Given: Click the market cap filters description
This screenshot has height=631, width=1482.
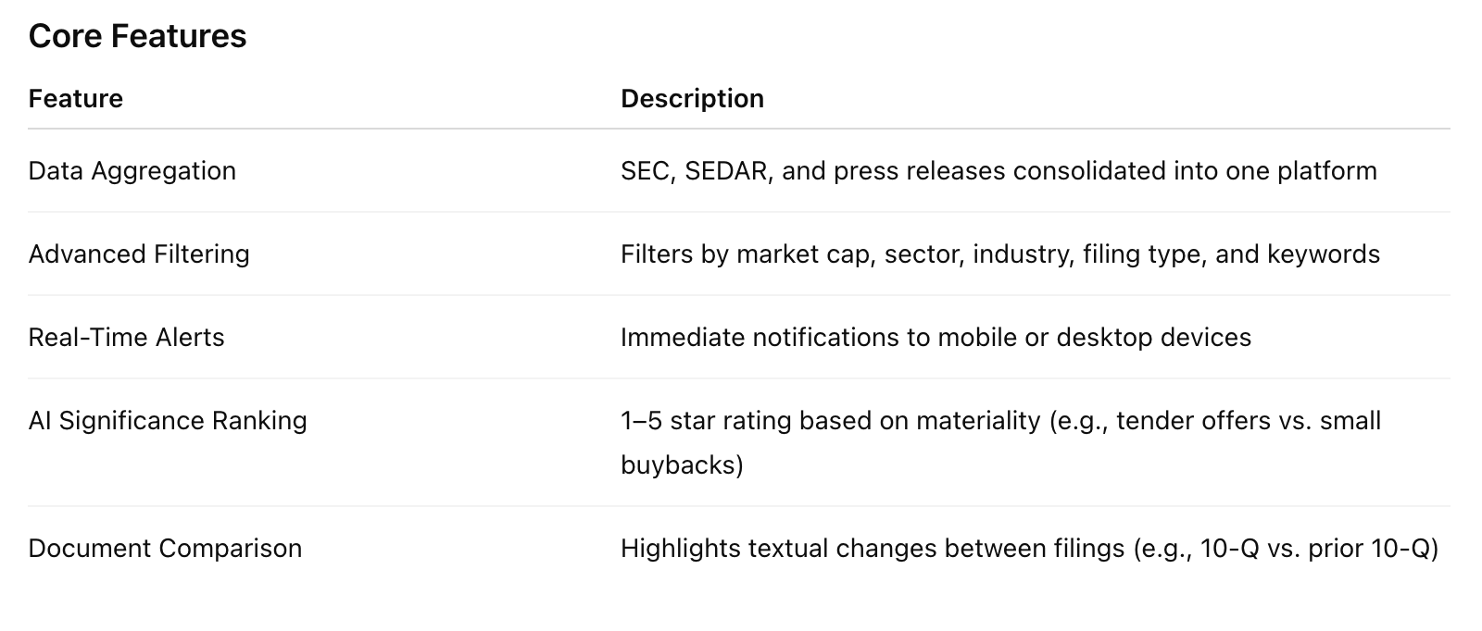Looking at the screenshot, I should (x=1000, y=254).
